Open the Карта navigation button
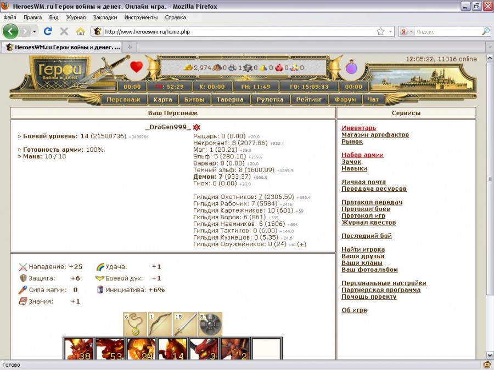 (162, 99)
